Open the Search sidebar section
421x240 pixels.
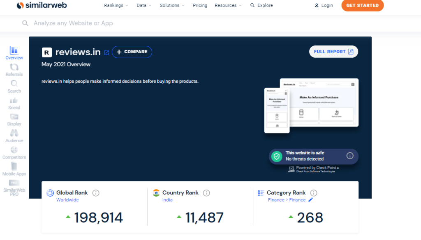point(14,87)
